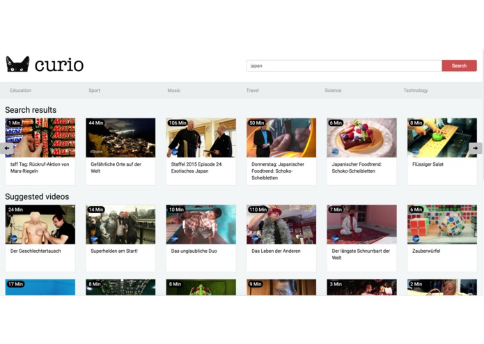Click the title 'Der Geschlechtertausch'

[x=36, y=251]
